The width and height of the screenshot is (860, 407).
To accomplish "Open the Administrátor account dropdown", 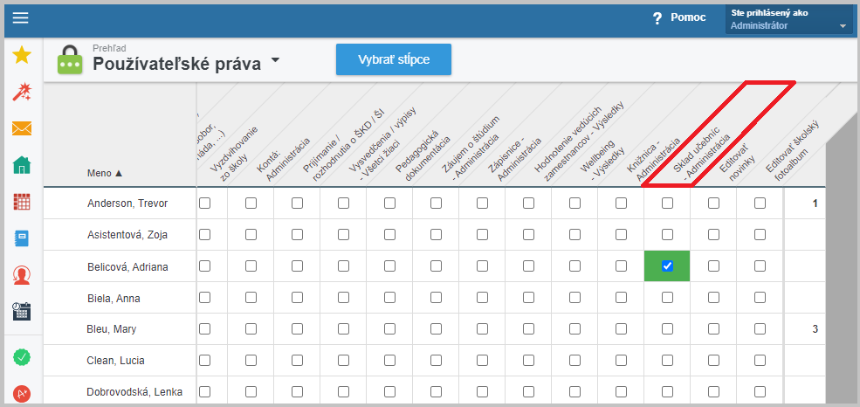I will click(x=789, y=19).
